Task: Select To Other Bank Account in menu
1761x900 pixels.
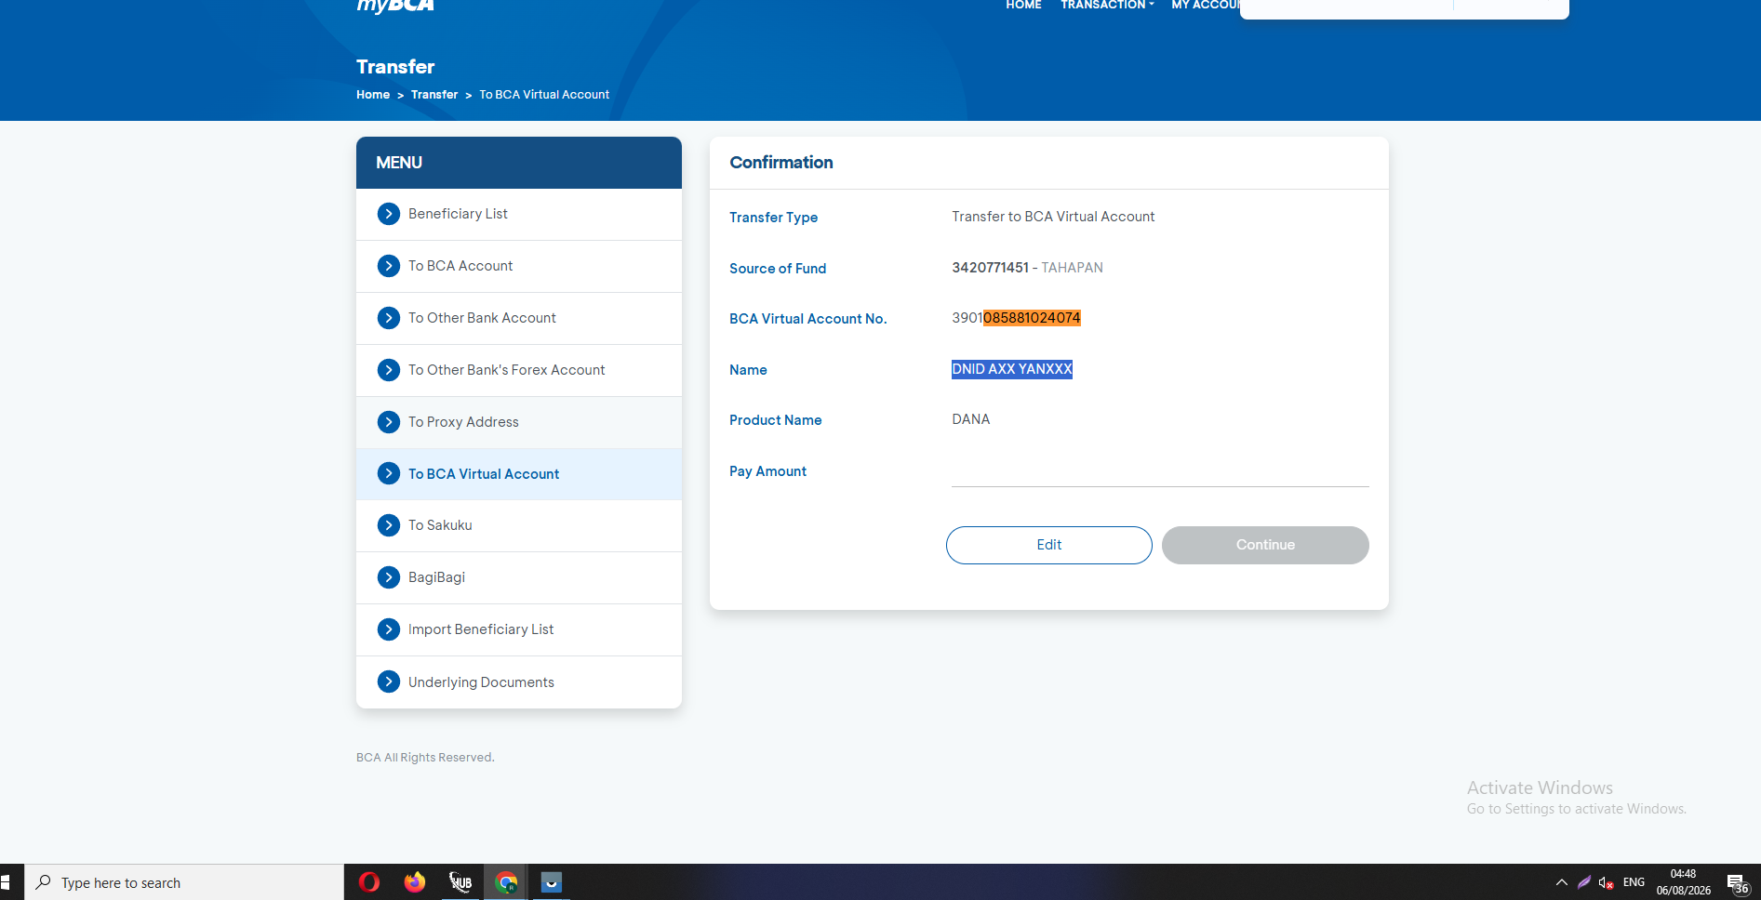Action: pyautogui.click(x=519, y=318)
